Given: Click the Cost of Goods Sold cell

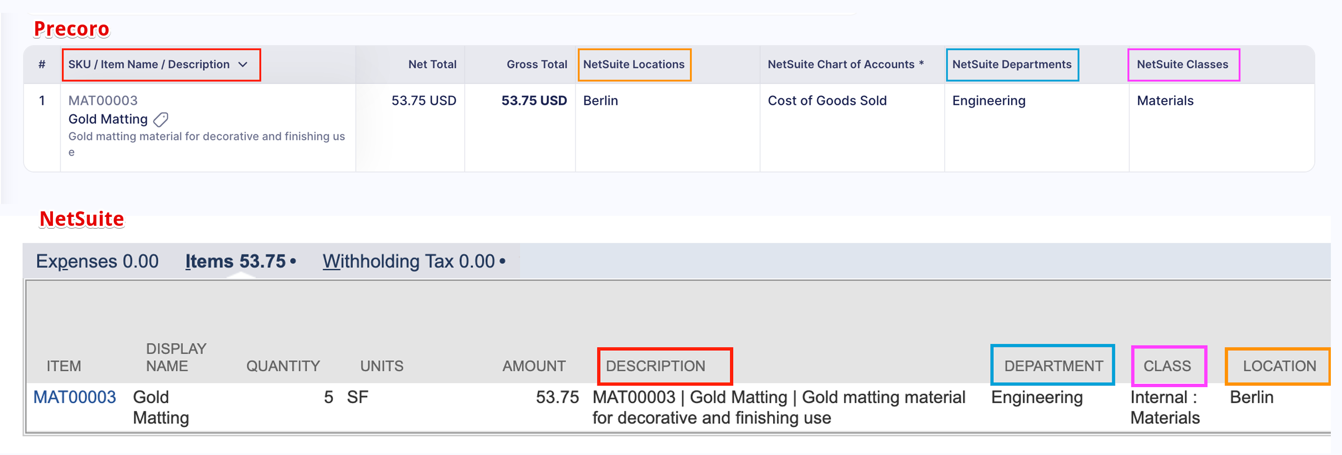Looking at the screenshot, I should click(827, 101).
